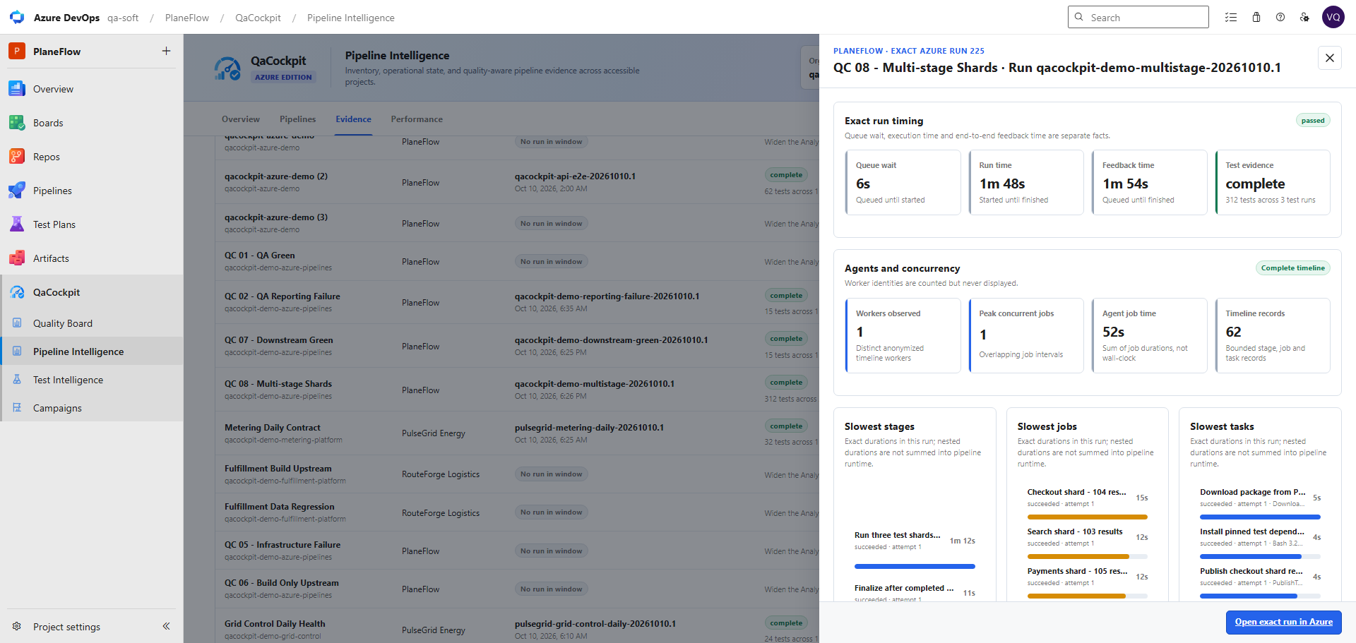
Task: Switch to the Performance tab
Action: 417,119
